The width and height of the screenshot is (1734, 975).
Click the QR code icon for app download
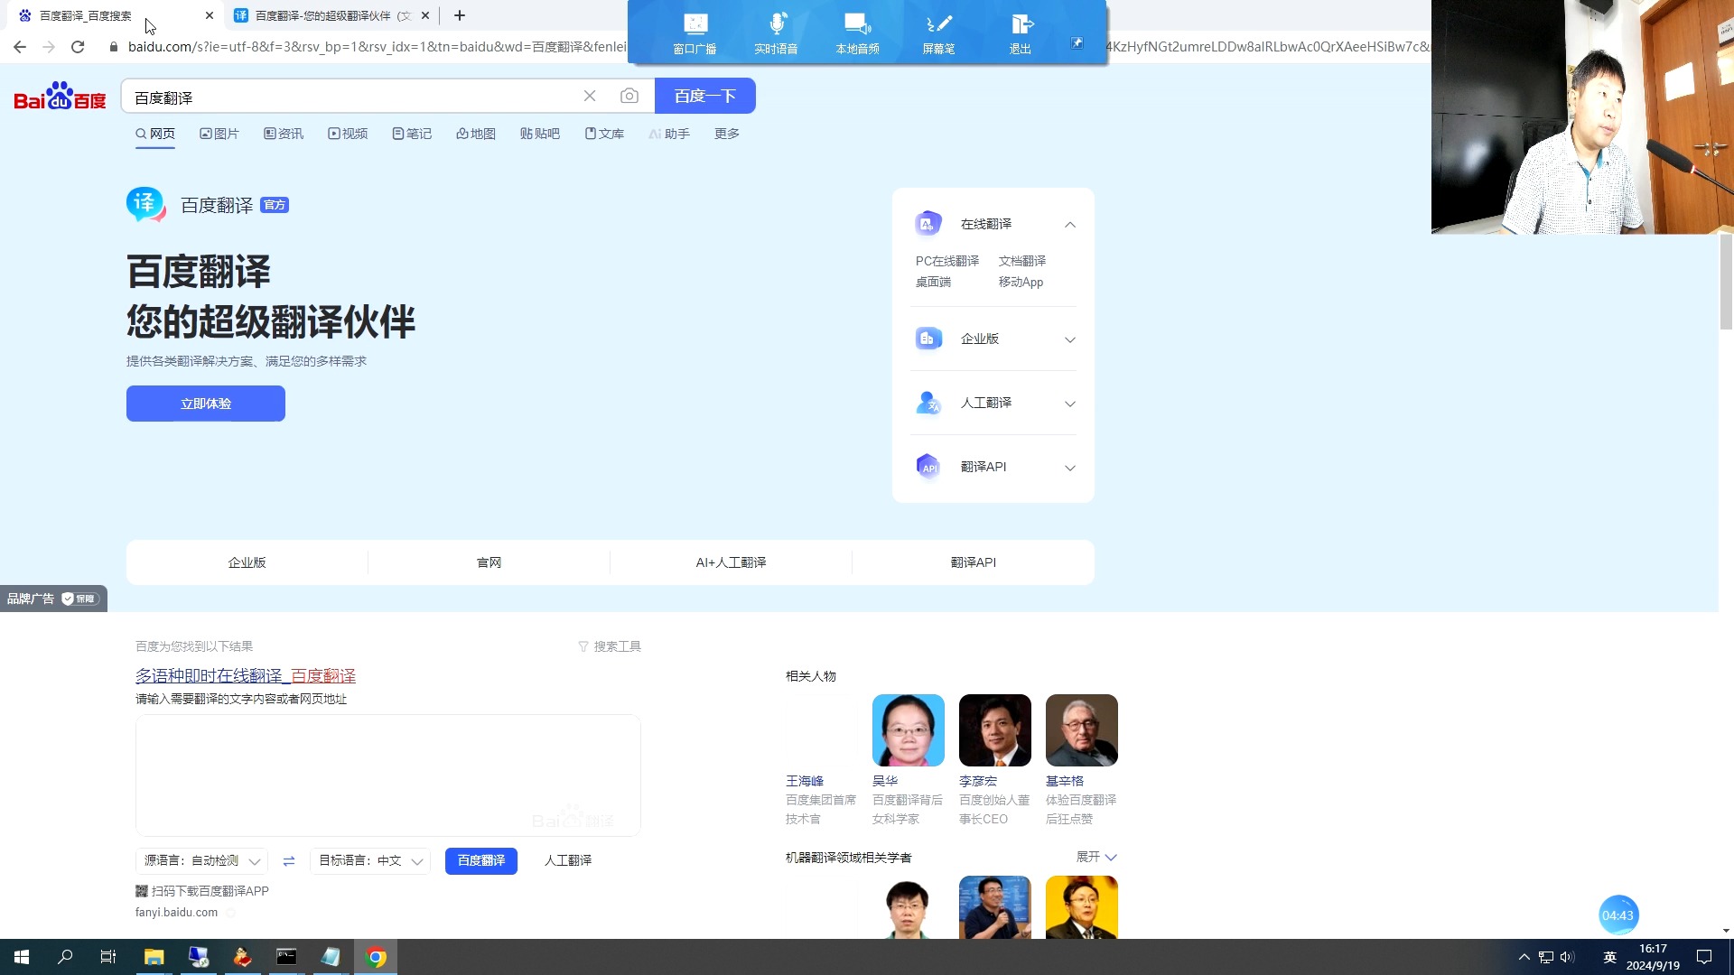point(142,891)
